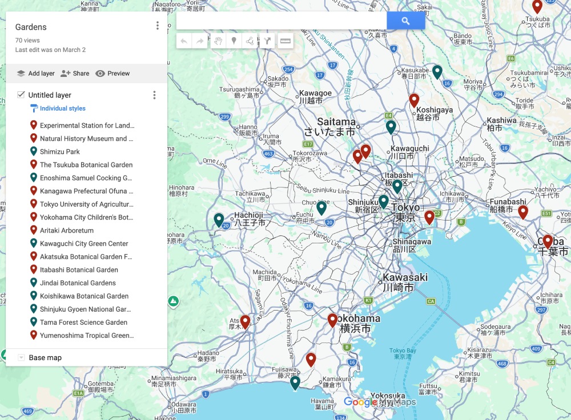This screenshot has width=571, height=420.
Task: Select the draw a line tool
Action: (250, 41)
